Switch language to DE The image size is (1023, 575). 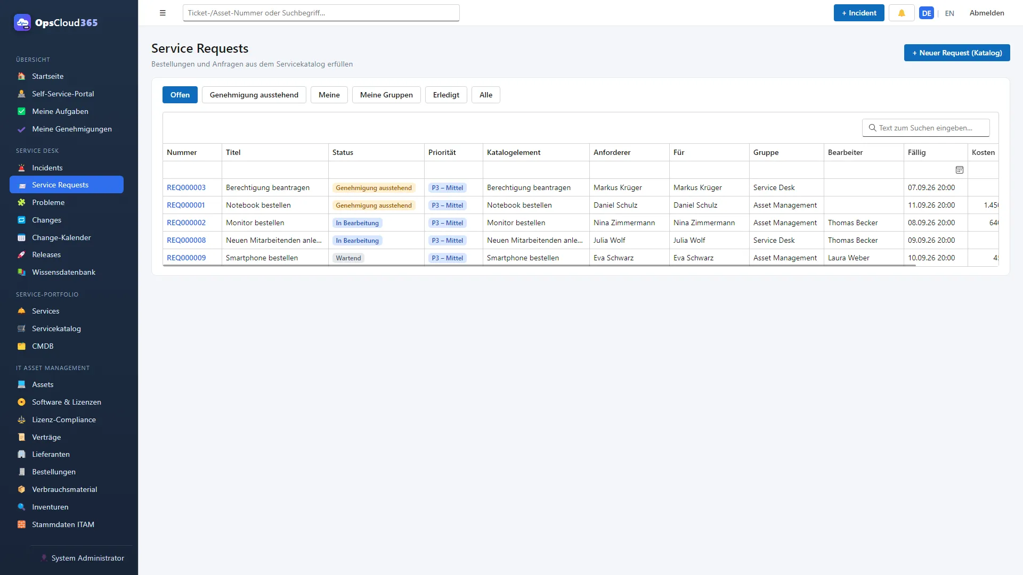[x=927, y=13]
